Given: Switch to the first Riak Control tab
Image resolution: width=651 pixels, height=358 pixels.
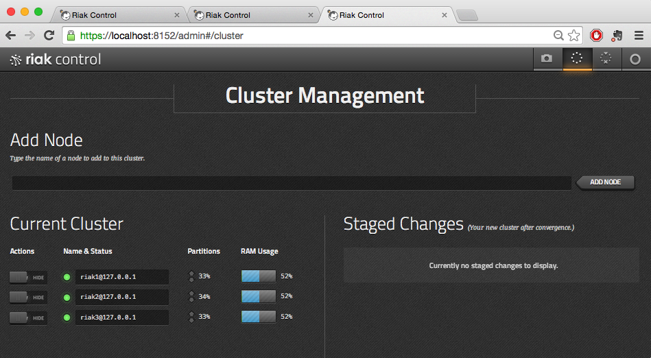Looking at the screenshot, I should pos(118,15).
